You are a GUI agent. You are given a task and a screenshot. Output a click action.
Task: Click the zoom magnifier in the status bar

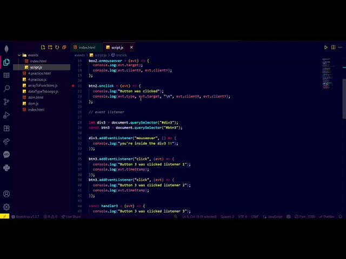176,216
